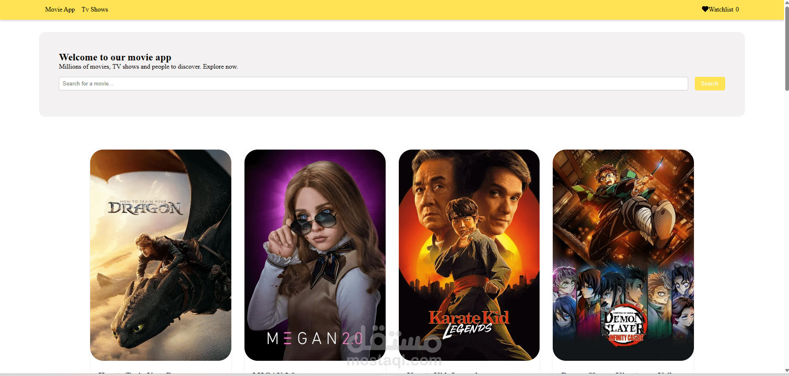
Task: Click the movie search input field
Action: coord(373,83)
